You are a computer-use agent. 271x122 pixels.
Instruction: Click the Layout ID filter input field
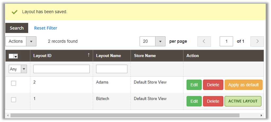pos(61,69)
